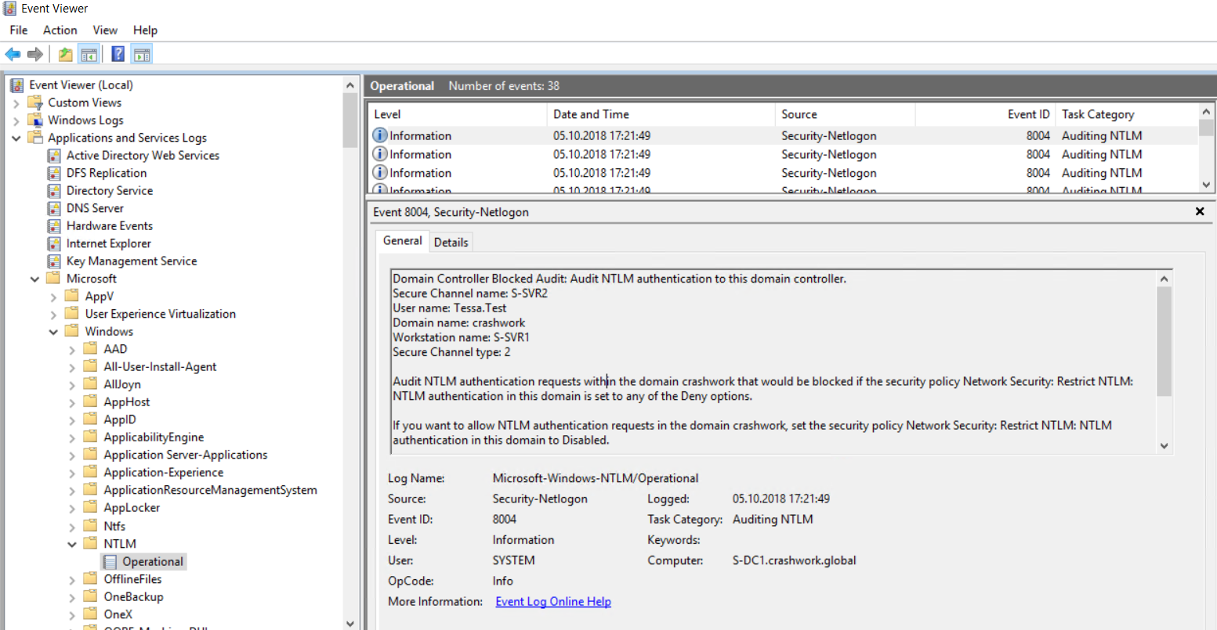The height and width of the screenshot is (630, 1217).
Task: Switch to the General tab
Action: point(403,241)
